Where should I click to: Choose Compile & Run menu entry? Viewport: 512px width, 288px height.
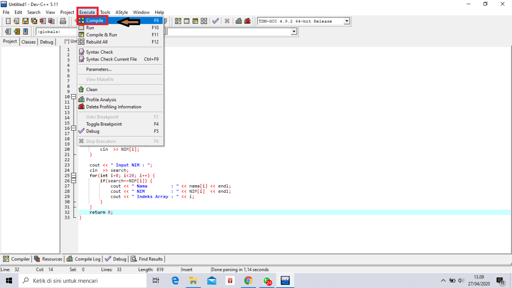pos(101,35)
